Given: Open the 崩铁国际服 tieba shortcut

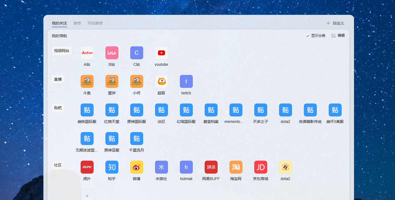Looking at the screenshot, I should (87, 110).
